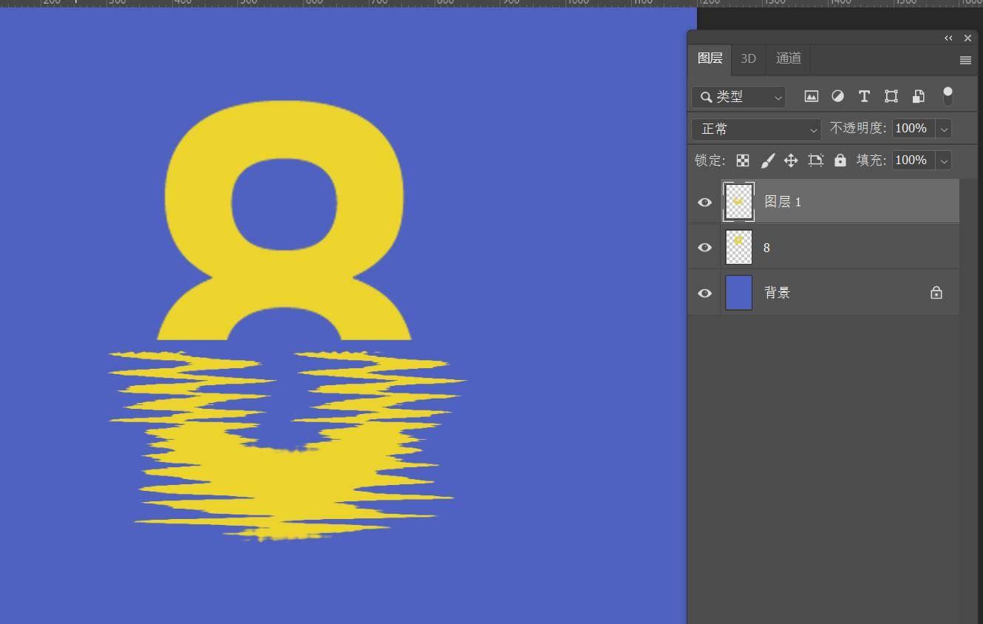Click the type layer filter icon

pyautogui.click(x=863, y=96)
